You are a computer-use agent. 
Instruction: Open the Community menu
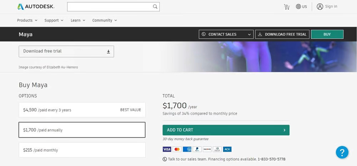click(x=104, y=20)
